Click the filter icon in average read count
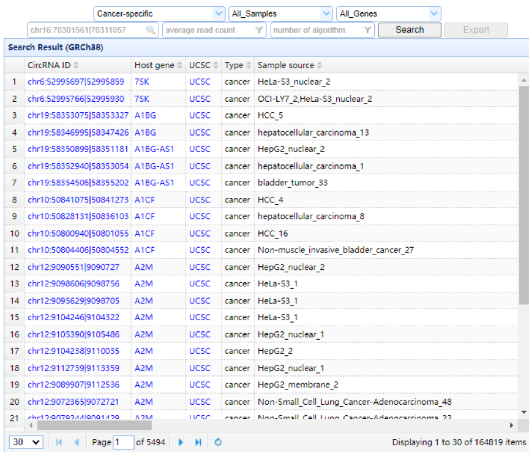The height and width of the screenshot is (452, 529). (x=259, y=30)
